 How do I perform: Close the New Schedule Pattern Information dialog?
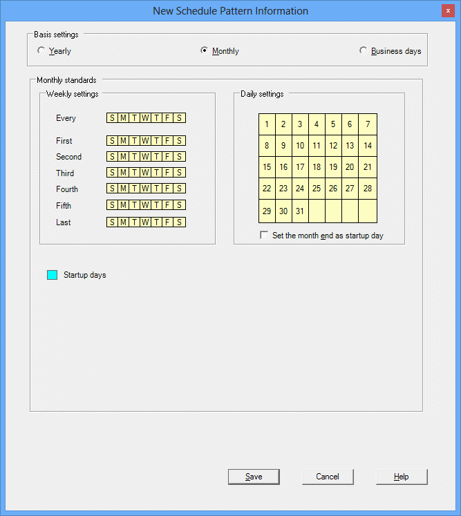tap(448, 11)
